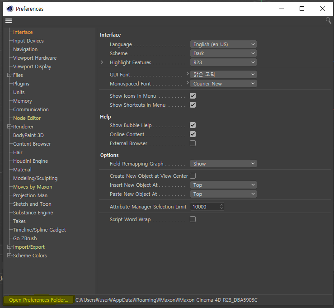Click the preferences folder path text
Screen dimensions: 334x308
(166, 300)
